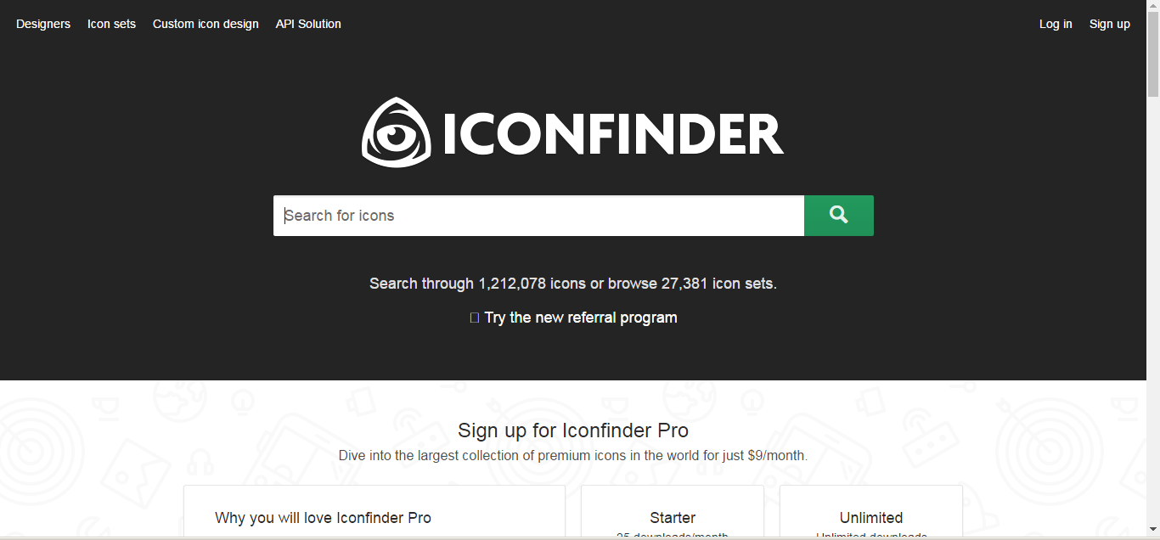Click the Sign up for Iconfinder Pro heading
1160x540 pixels.
[573, 430]
